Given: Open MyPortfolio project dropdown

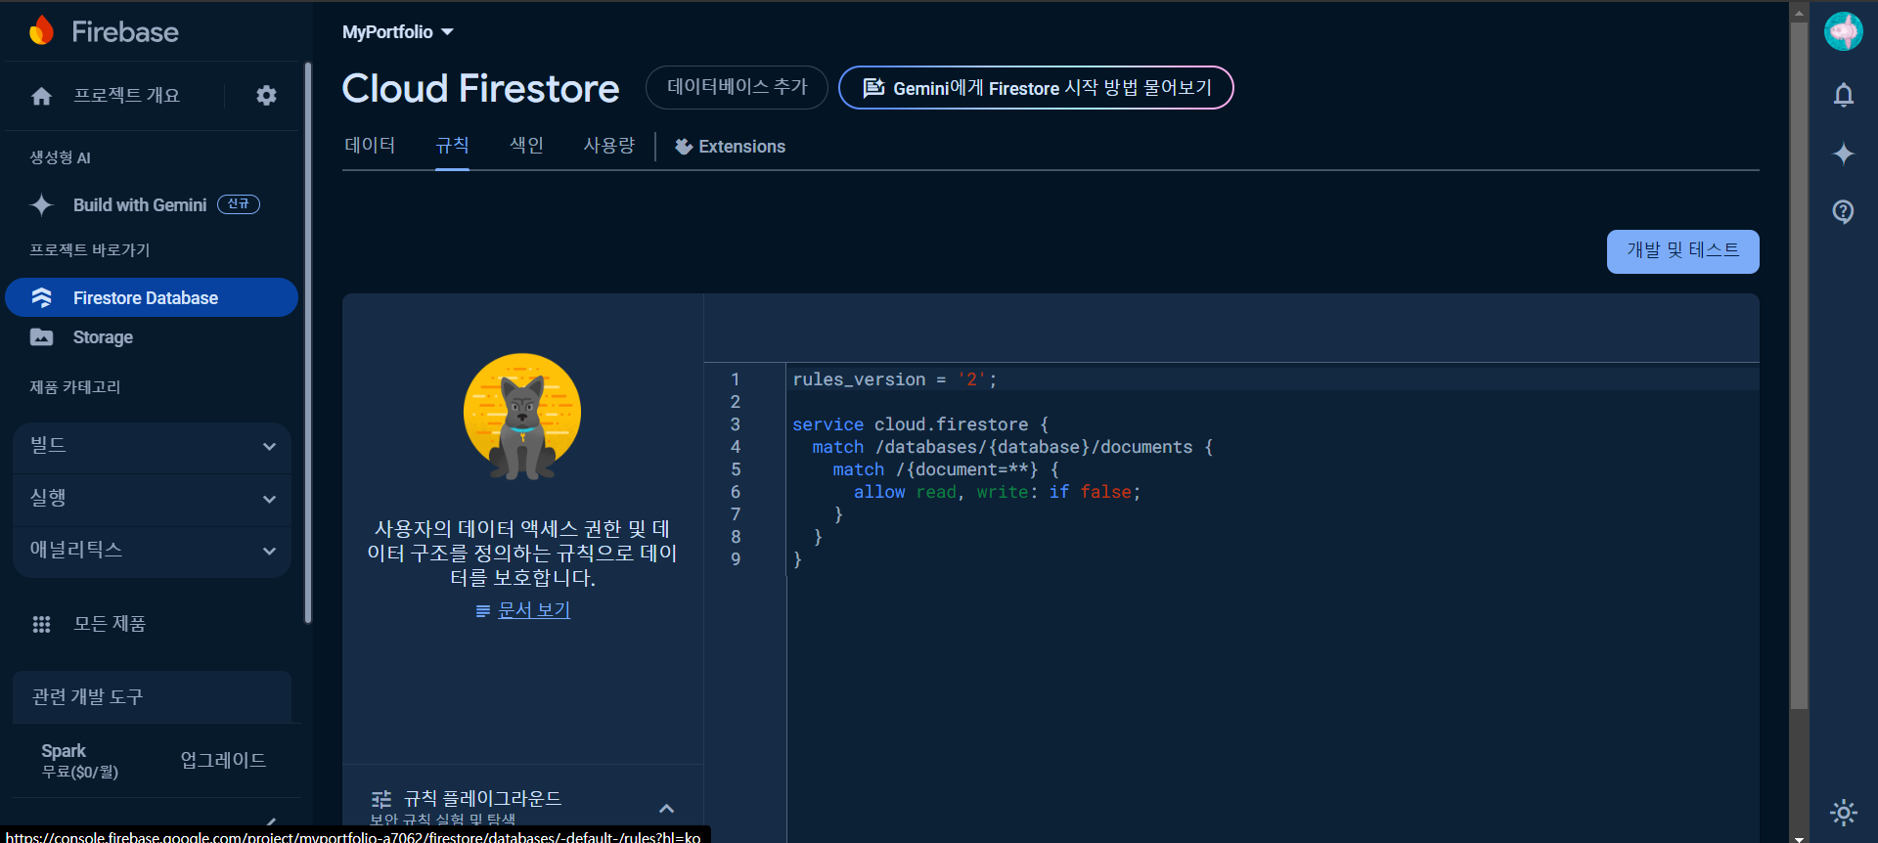Looking at the screenshot, I should coord(398,32).
